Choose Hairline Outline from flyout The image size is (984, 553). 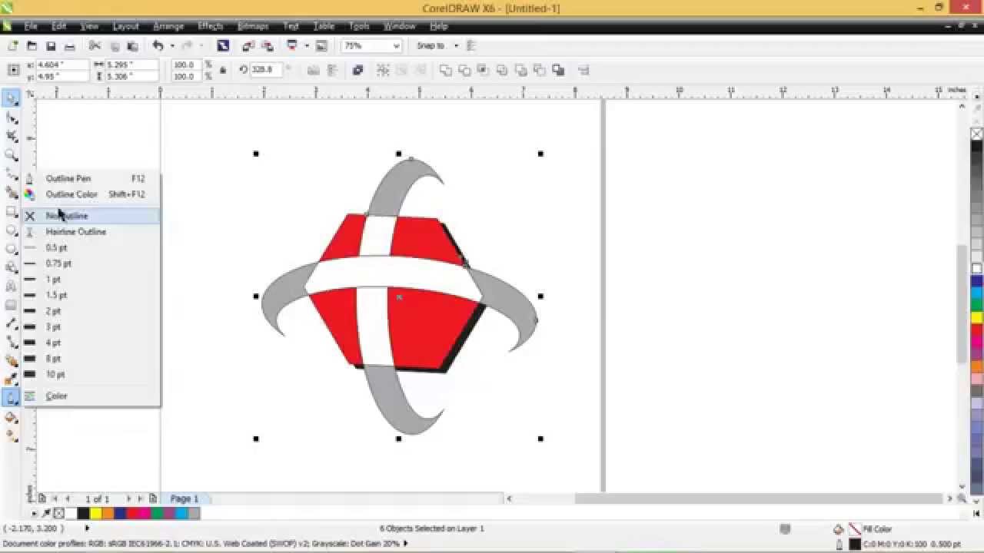coord(75,232)
